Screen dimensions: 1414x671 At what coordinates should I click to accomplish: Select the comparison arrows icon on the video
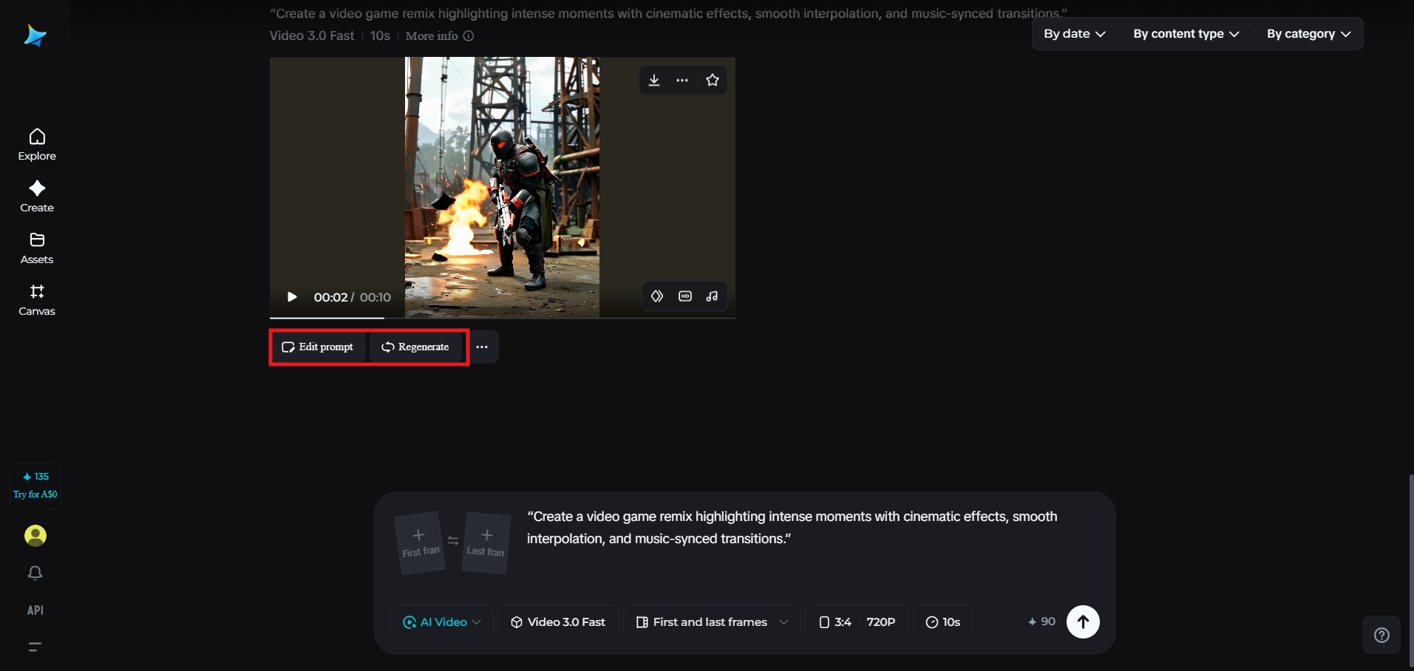(x=657, y=296)
